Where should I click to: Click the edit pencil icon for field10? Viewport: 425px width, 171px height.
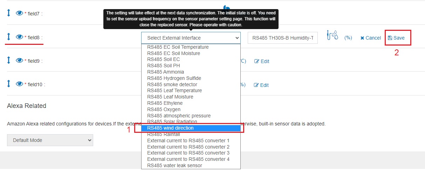(x=256, y=85)
